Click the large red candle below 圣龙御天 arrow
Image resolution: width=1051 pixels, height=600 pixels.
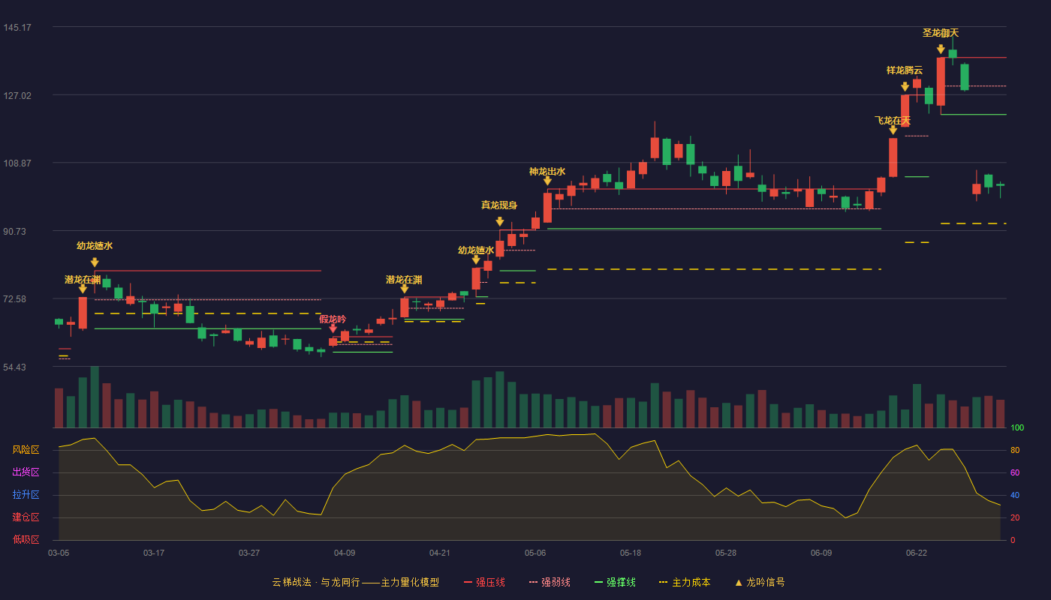click(x=941, y=82)
